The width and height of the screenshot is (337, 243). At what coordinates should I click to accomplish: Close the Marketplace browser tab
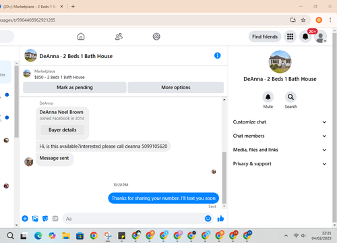click(x=61, y=7)
